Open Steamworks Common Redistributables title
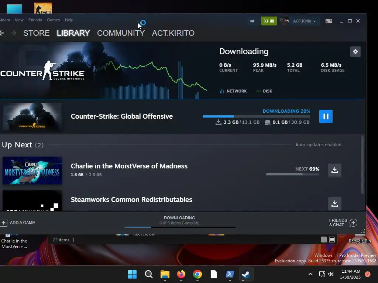The image size is (378, 283). [x=131, y=199]
